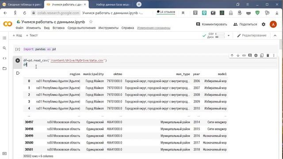Open the Files folder in left sidebar
283x159 pixels.
(x=4, y=68)
